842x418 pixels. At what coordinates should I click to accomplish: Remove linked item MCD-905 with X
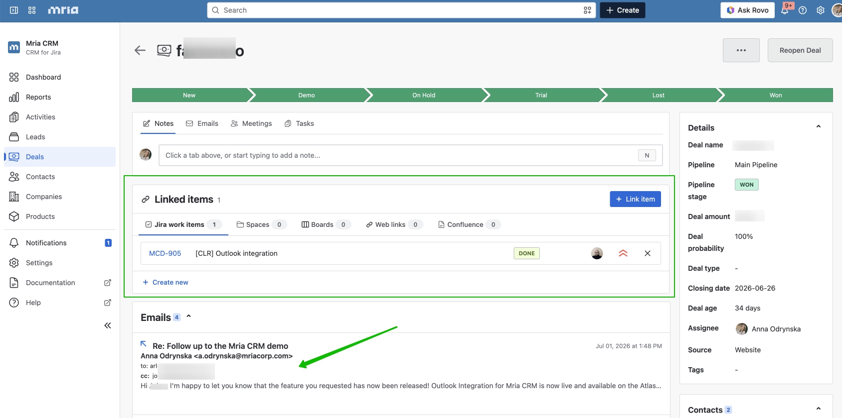point(648,253)
